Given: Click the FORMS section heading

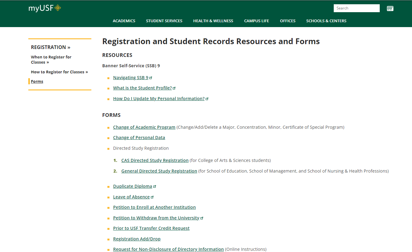Looking at the screenshot, I should (x=111, y=115).
